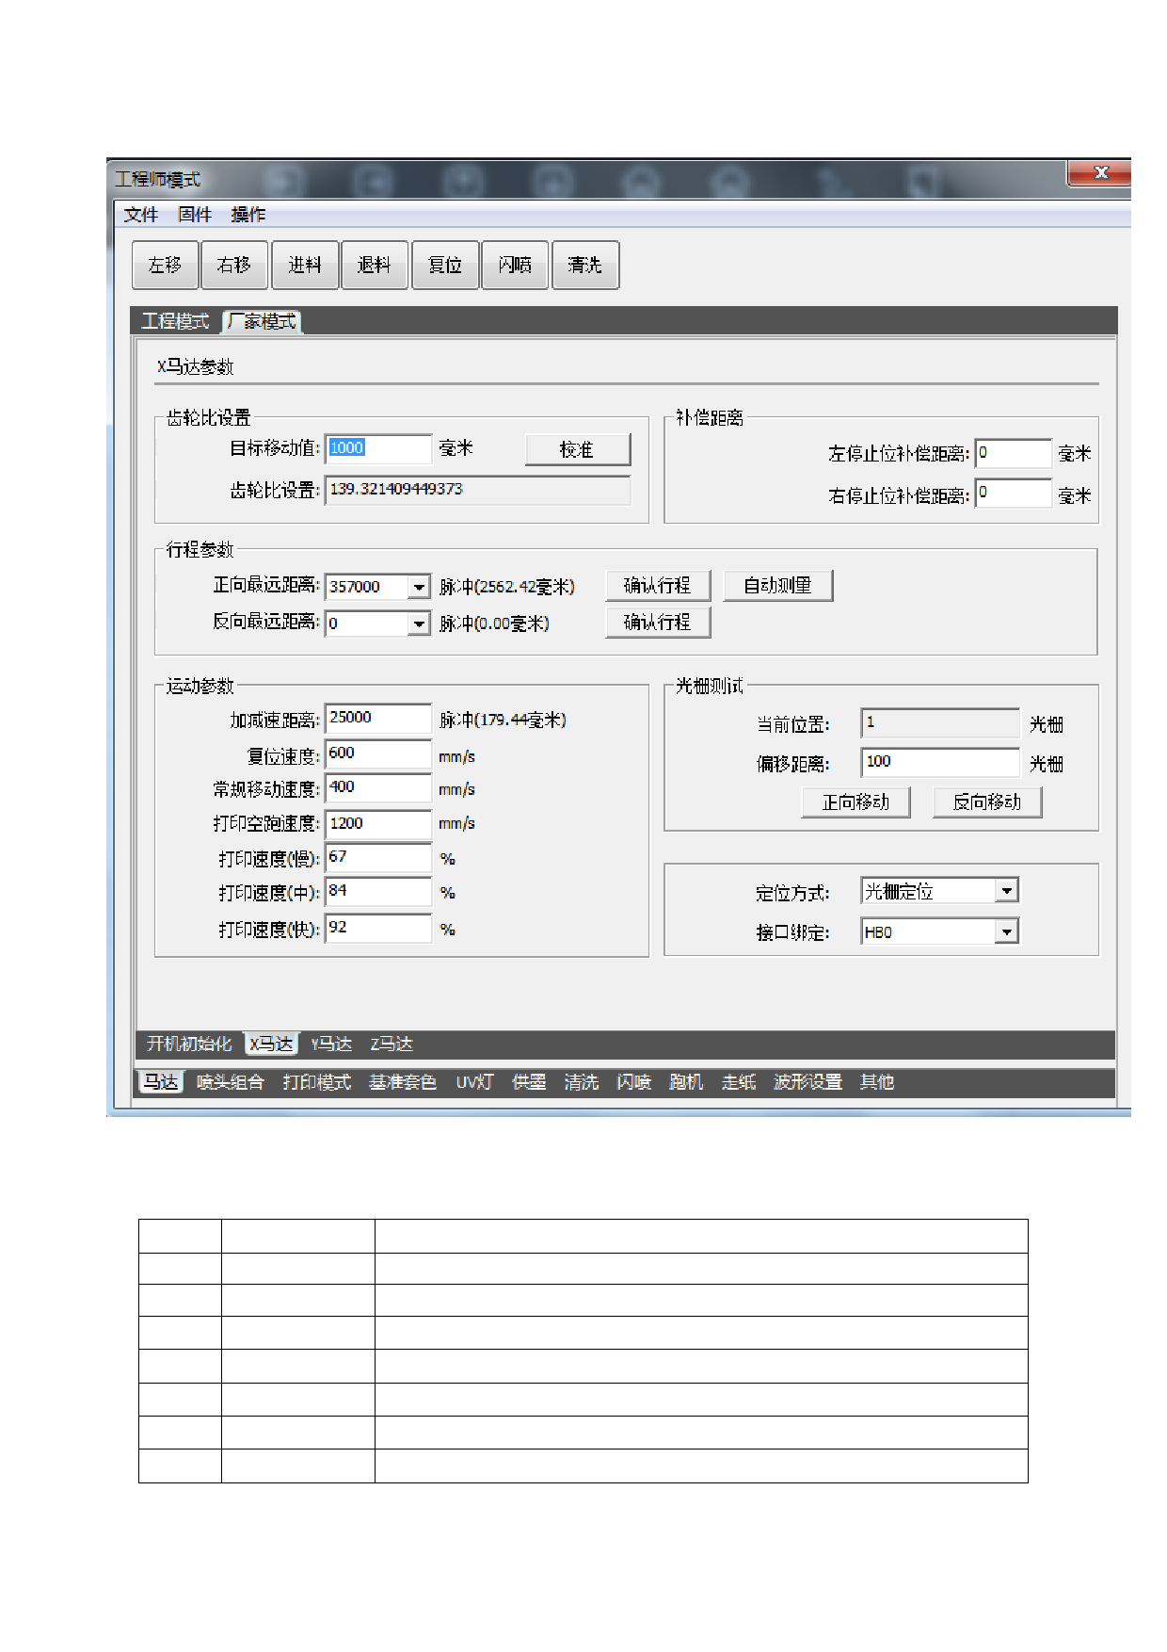Select the Y马达 sub-tab
Viewport: 1167px width, 1652px height.
[x=331, y=1045]
